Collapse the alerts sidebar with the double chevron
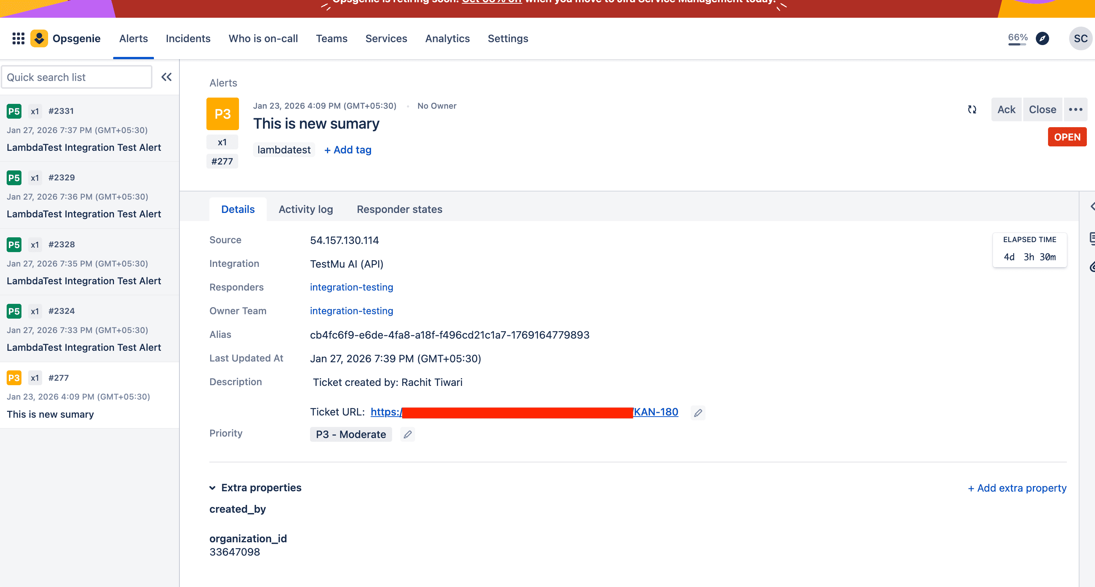This screenshot has width=1095, height=587. tap(166, 77)
